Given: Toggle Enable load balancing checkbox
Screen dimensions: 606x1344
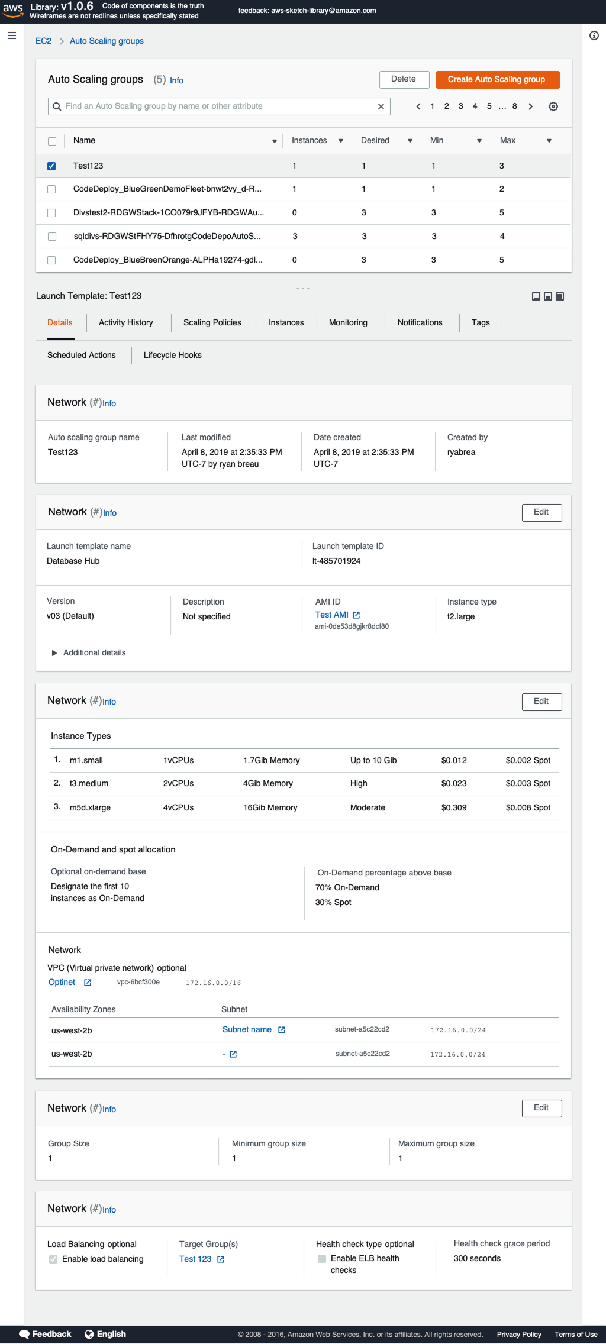Looking at the screenshot, I should (x=53, y=1259).
